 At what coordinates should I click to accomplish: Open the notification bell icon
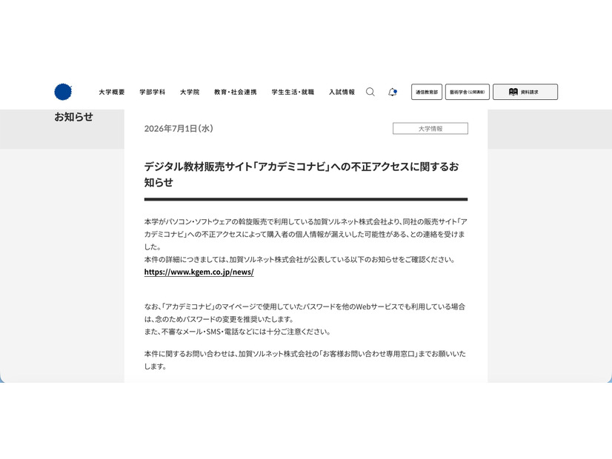[x=392, y=92]
